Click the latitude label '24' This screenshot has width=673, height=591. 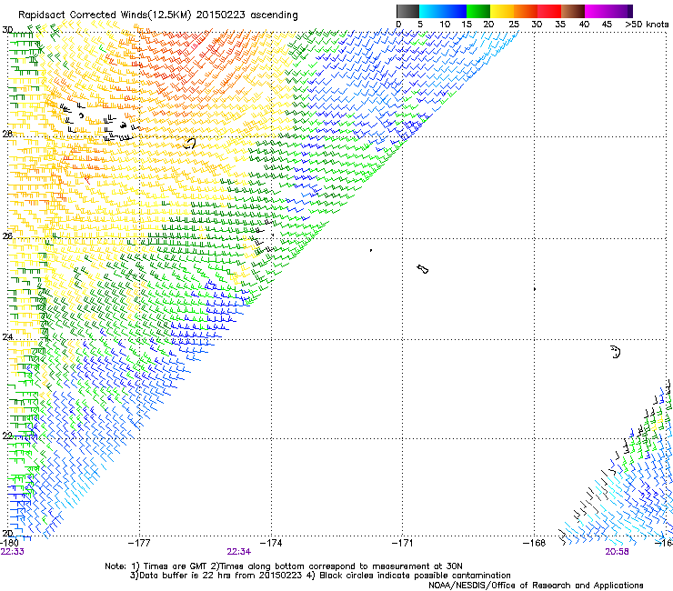(x=7, y=337)
